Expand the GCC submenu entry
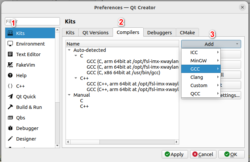 tap(201, 69)
